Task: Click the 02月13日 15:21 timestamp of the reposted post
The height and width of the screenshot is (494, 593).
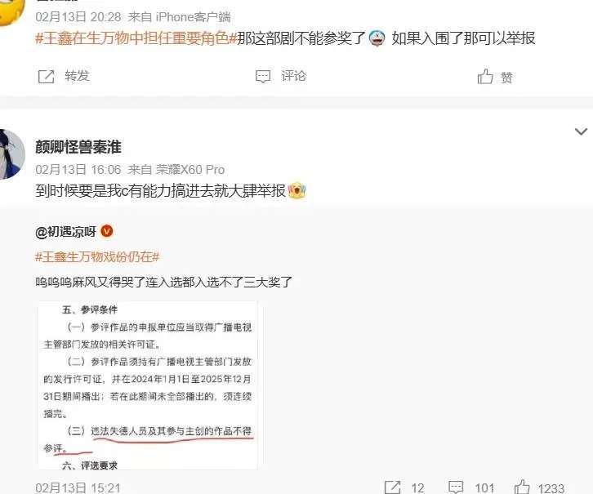Action: pyautogui.click(x=78, y=487)
